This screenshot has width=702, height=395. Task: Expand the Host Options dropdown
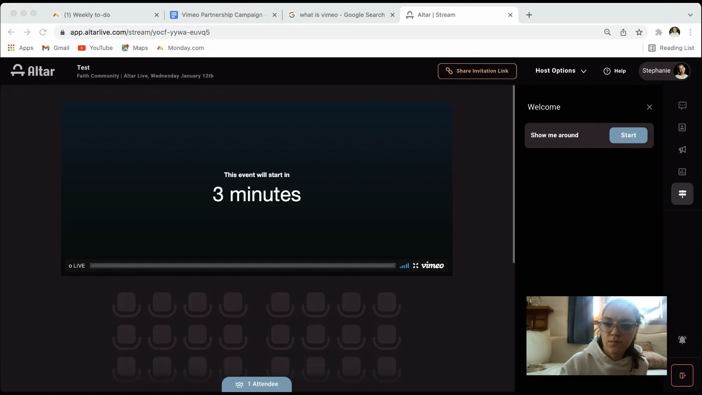coord(561,71)
